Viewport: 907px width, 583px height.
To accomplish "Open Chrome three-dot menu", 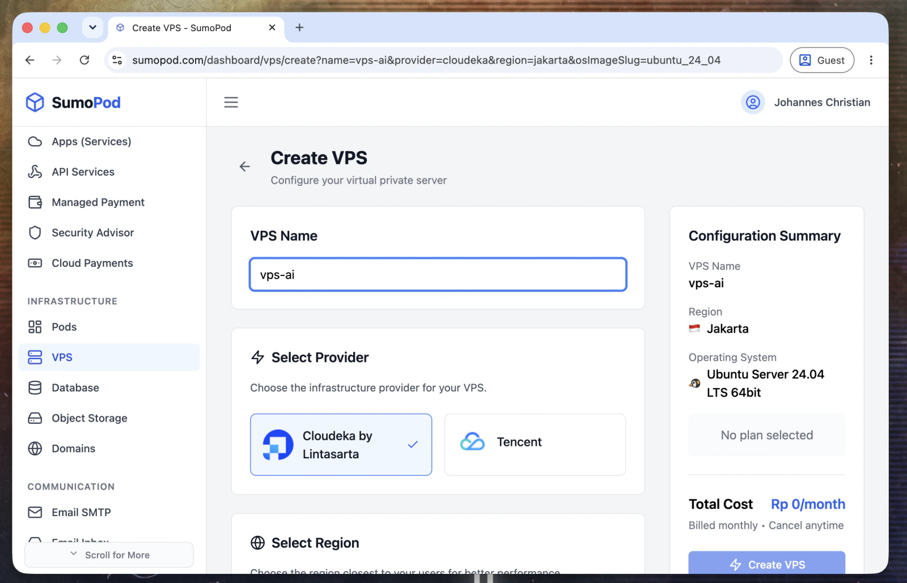I will click(871, 60).
